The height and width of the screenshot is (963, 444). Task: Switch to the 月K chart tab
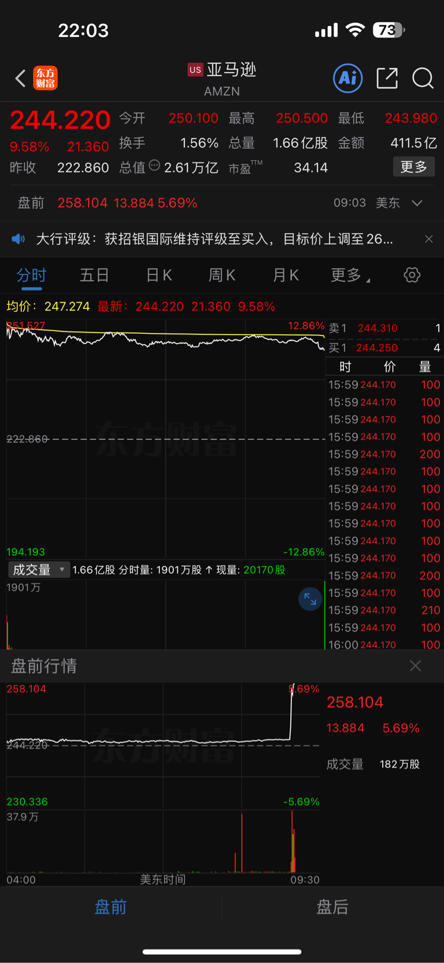(286, 275)
